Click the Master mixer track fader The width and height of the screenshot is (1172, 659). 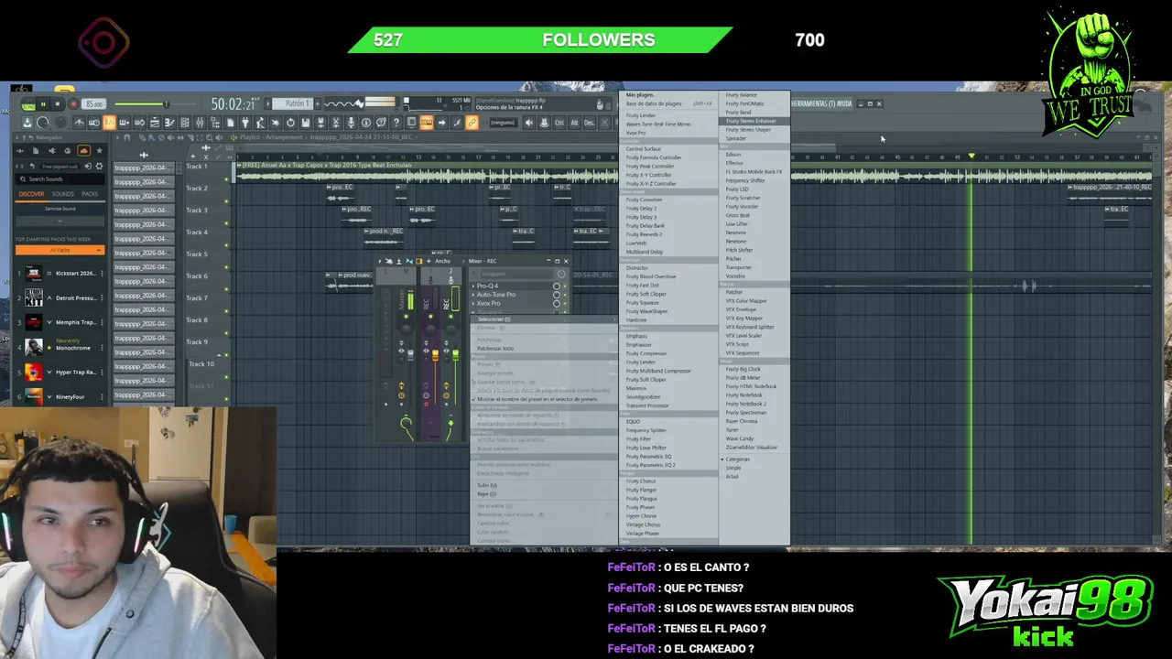tap(410, 357)
